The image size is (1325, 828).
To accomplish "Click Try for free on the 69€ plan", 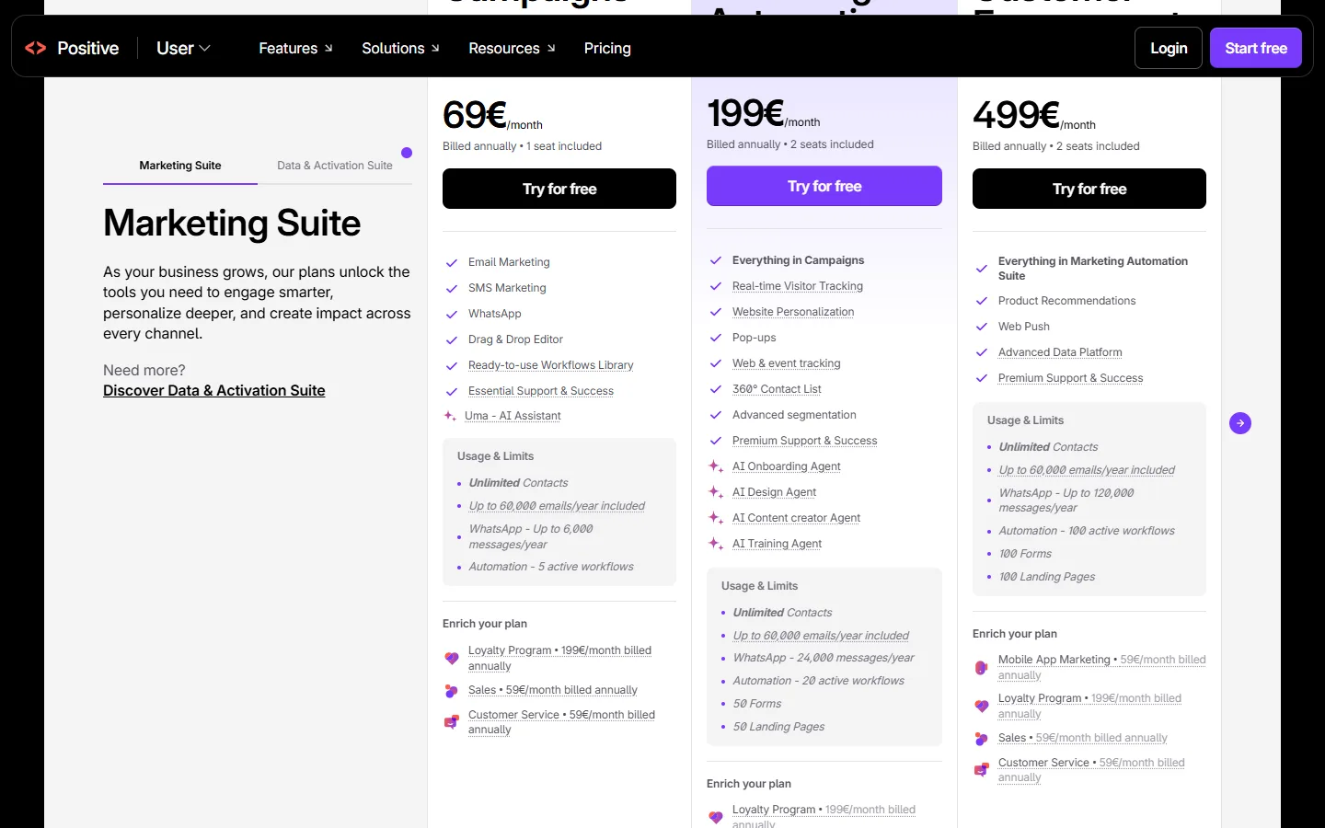I will [559, 189].
